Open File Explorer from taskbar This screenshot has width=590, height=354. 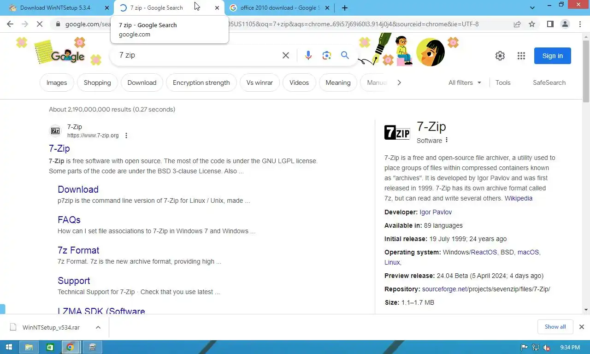(29, 347)
